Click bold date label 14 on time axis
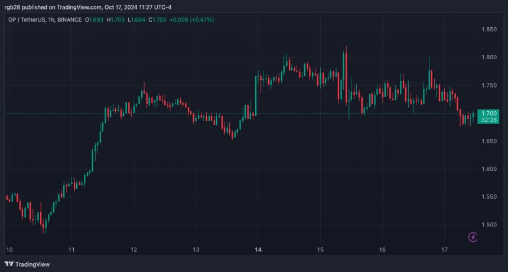508x272 pixels. tap(258, 250)
